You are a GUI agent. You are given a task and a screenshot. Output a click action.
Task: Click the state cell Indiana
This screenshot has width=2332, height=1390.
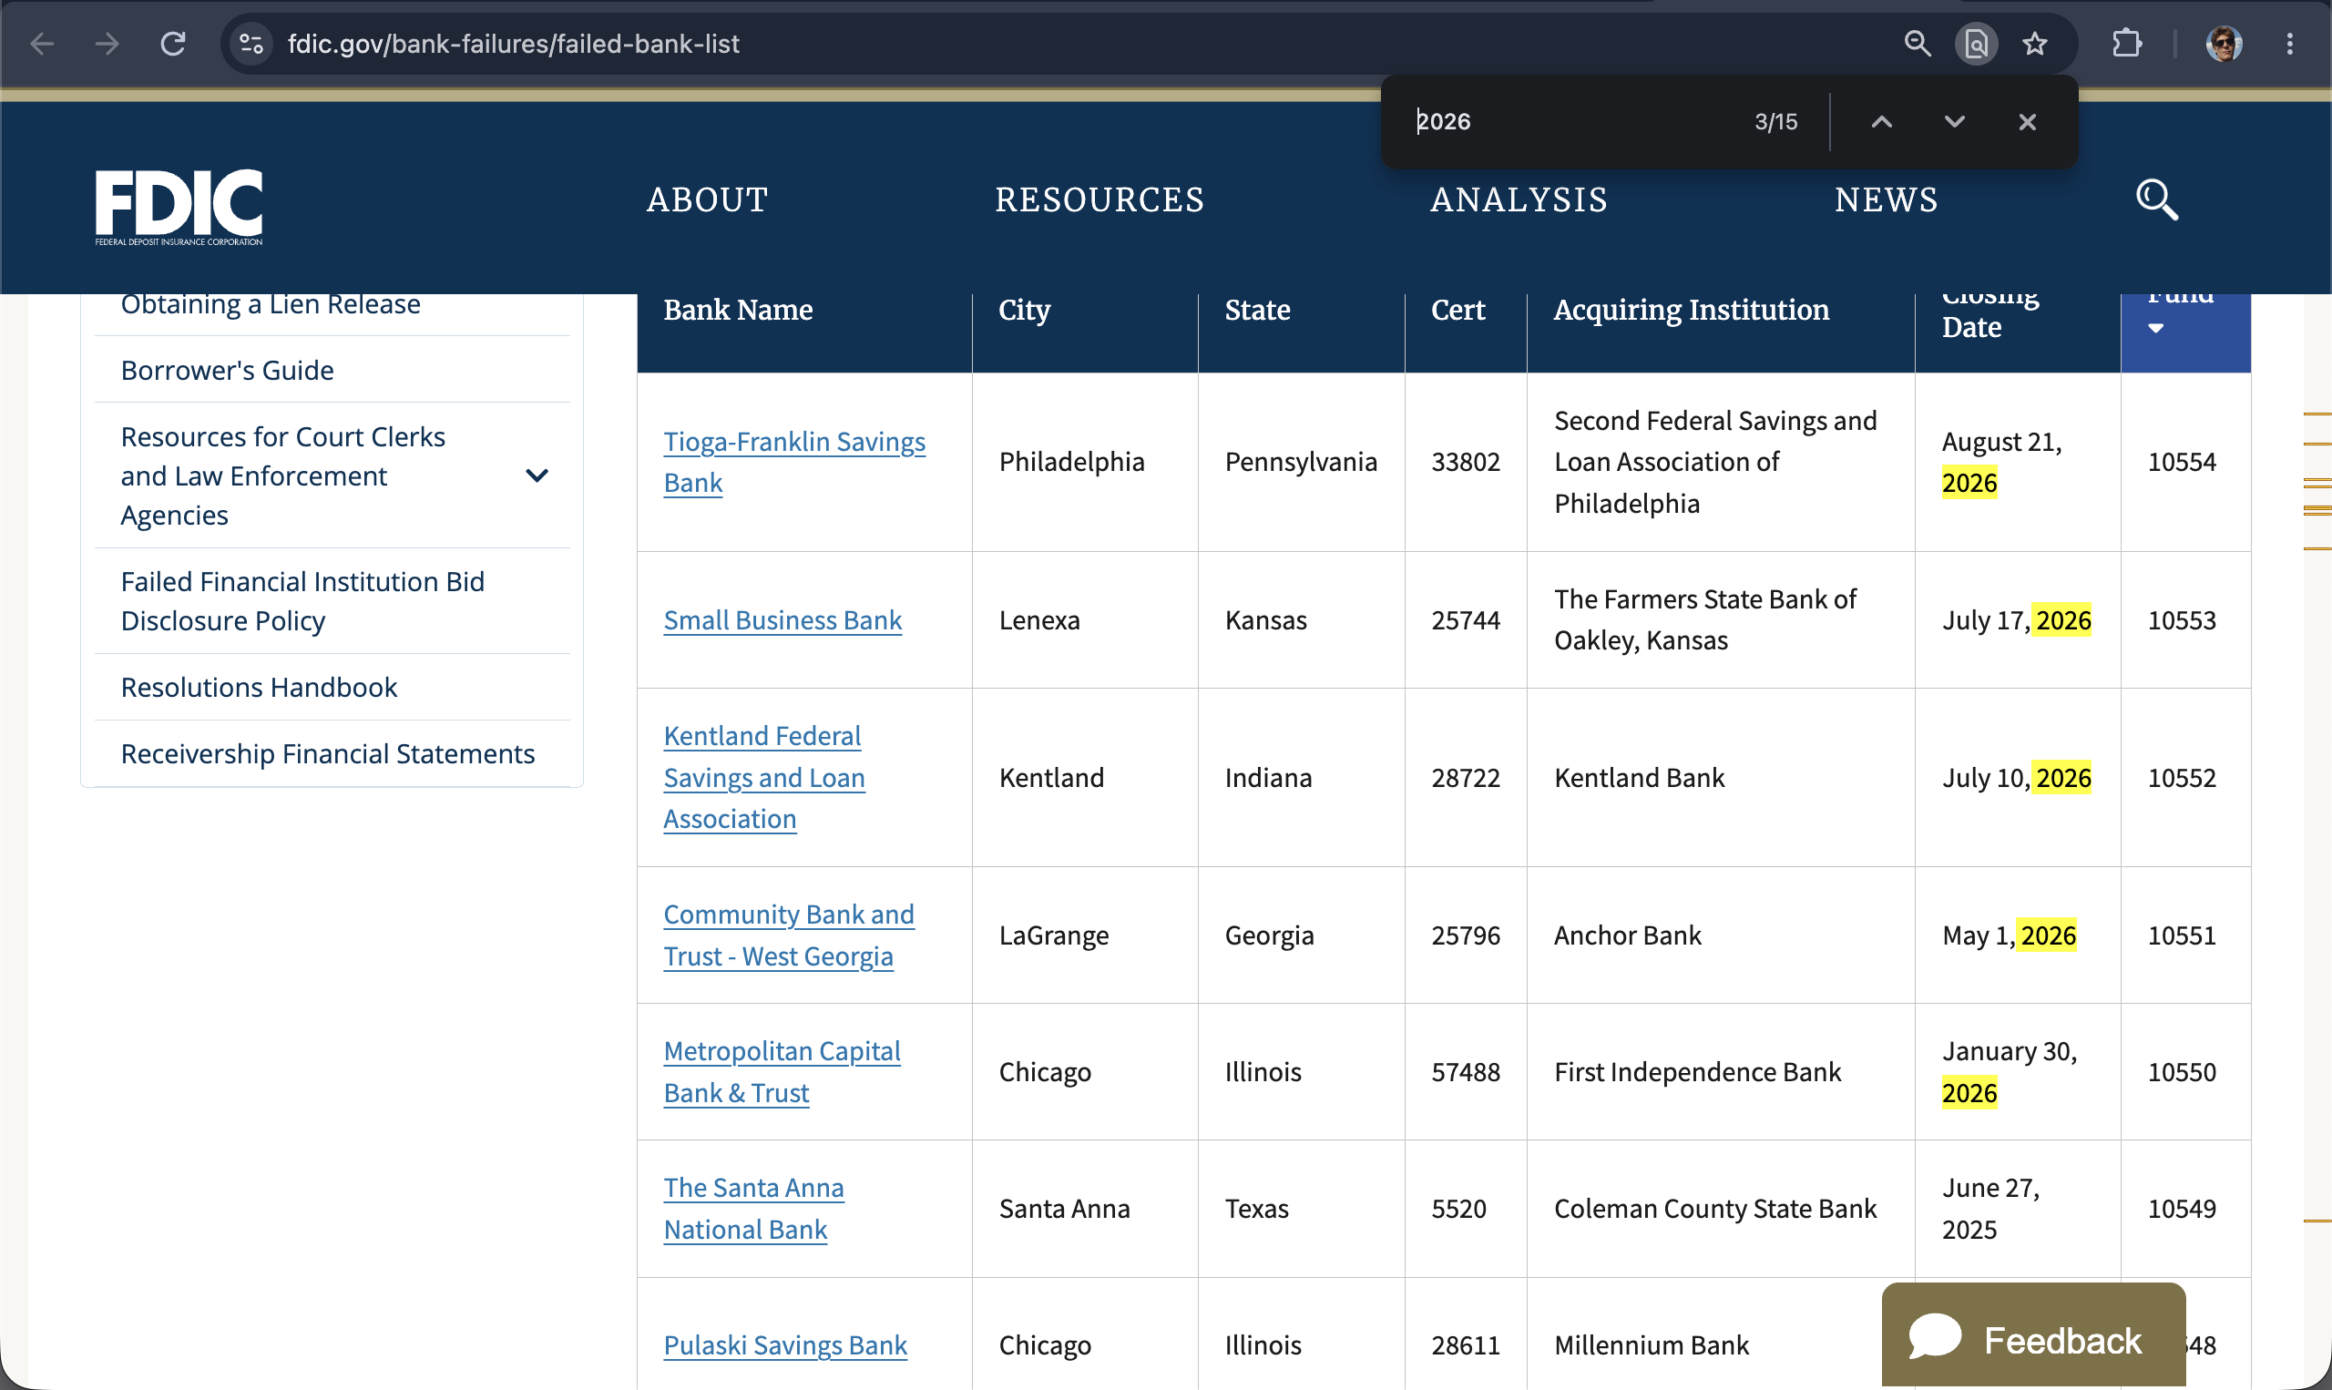coord(1268,777)
